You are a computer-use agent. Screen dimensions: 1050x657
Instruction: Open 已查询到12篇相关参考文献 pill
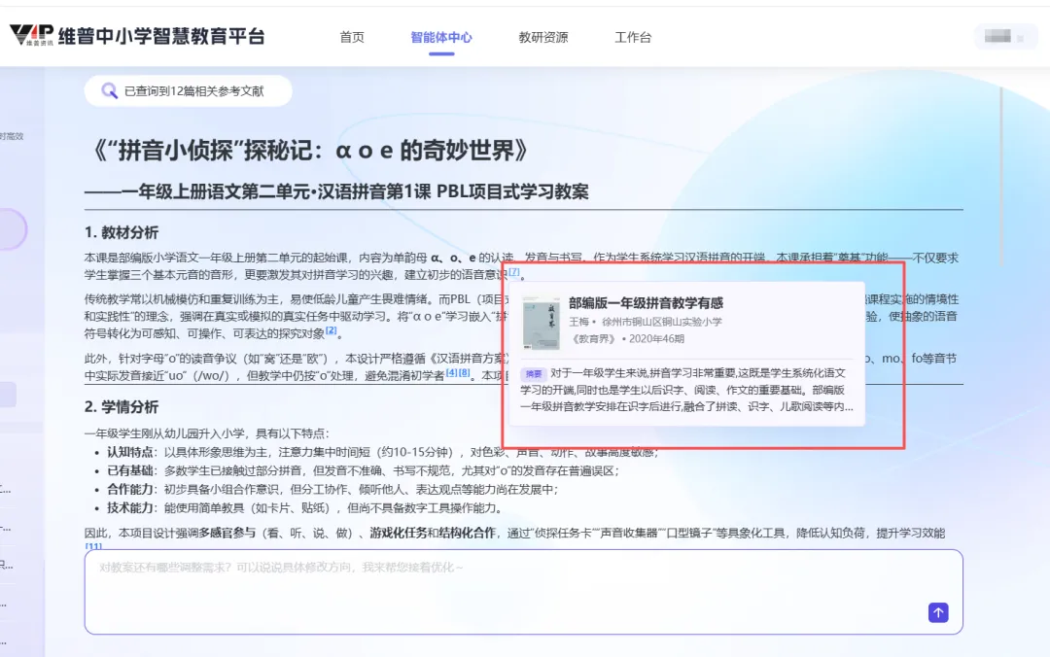point(189,91)
